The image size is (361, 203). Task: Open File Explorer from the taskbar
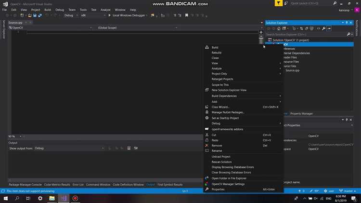[x=52, y=198]
